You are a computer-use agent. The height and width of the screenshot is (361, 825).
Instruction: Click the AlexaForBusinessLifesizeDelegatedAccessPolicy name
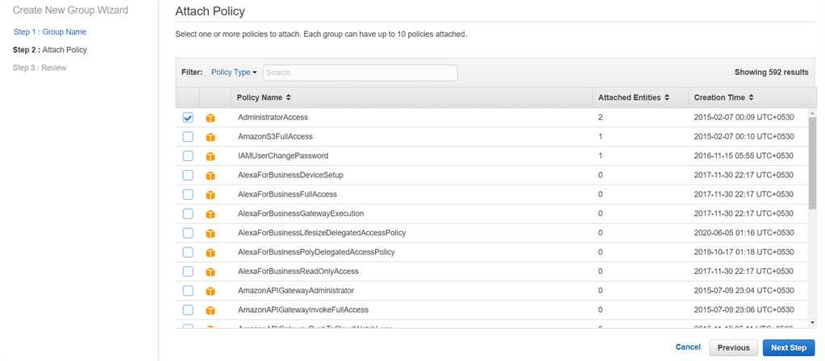click(x=322, y=233)
